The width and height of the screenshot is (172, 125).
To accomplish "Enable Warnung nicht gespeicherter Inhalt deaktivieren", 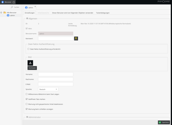I will [27, 104].
